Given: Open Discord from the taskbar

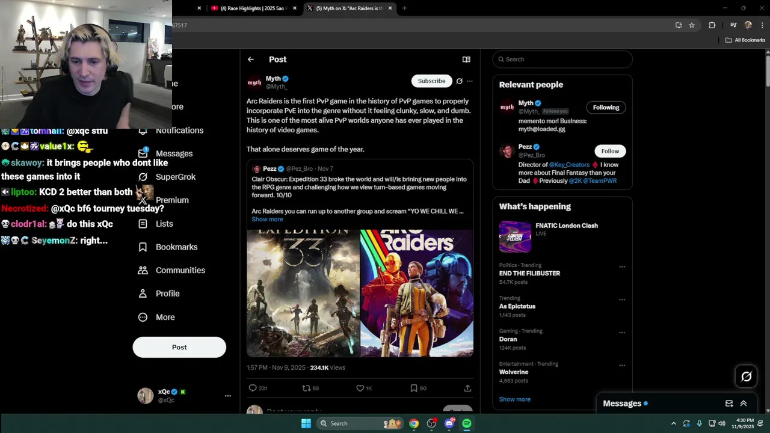Looking at the screenshot, I should [449, 423].
